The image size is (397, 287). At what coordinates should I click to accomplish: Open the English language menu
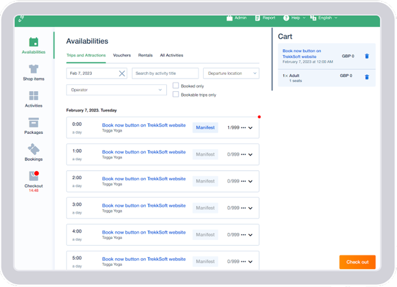324,18
